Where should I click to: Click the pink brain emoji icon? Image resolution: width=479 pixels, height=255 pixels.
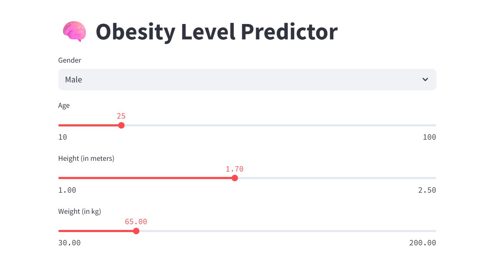click(74, 31)
